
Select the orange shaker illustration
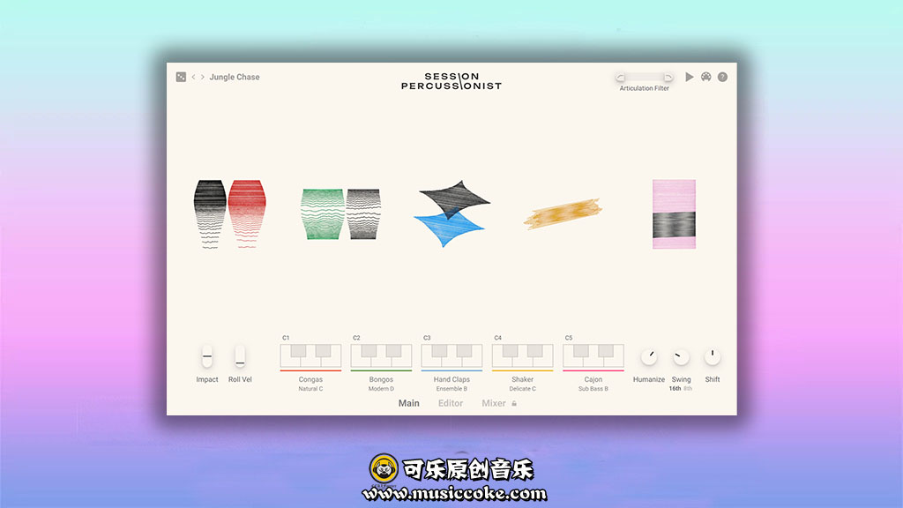[x=563, y=213]
